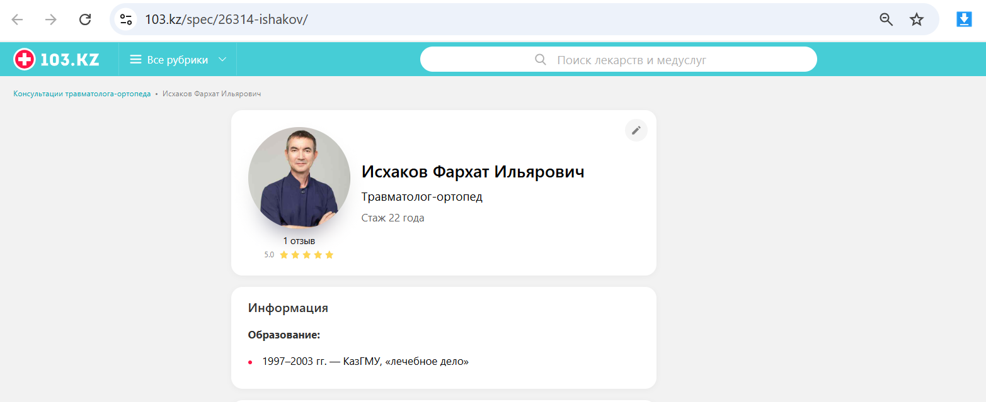Bookmark this page with the star icon
This screenshot has width=986, height=402.
click(917, 20)
